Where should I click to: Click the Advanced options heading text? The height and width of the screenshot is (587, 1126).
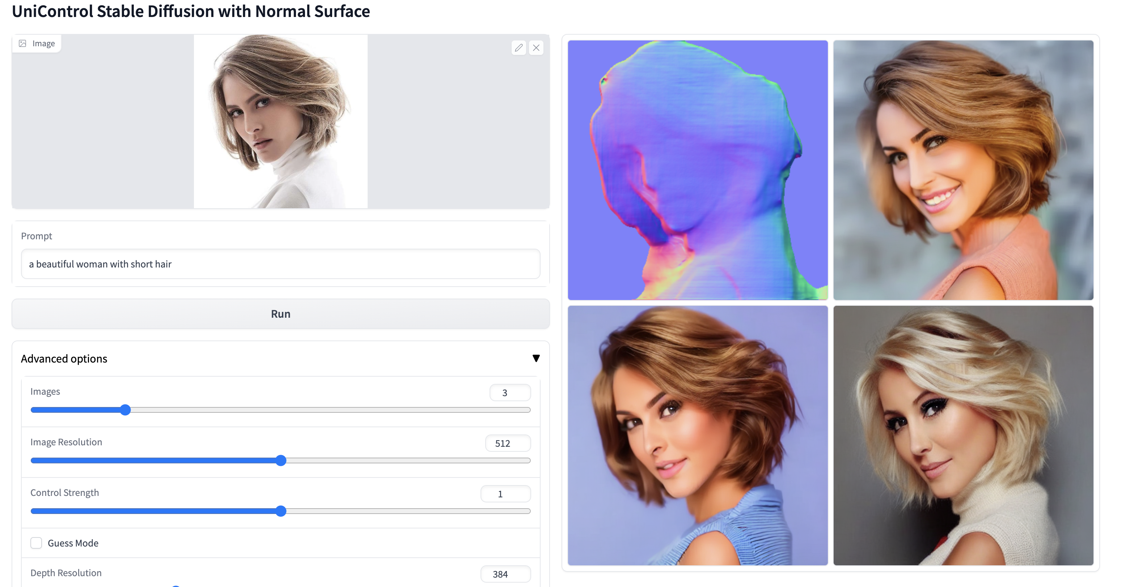[64, 359]
